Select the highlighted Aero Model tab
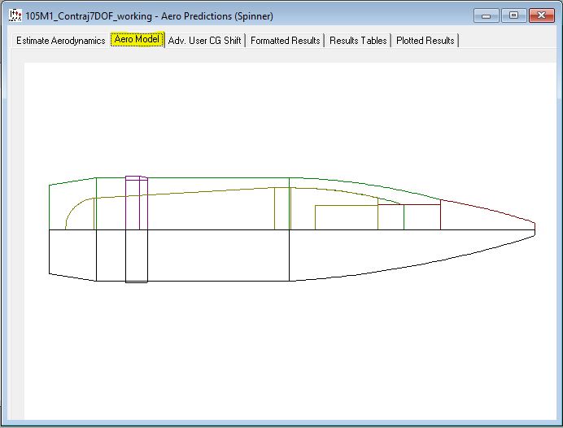Image resolution: width=563 pixels, height=428 pixels. 137,40
